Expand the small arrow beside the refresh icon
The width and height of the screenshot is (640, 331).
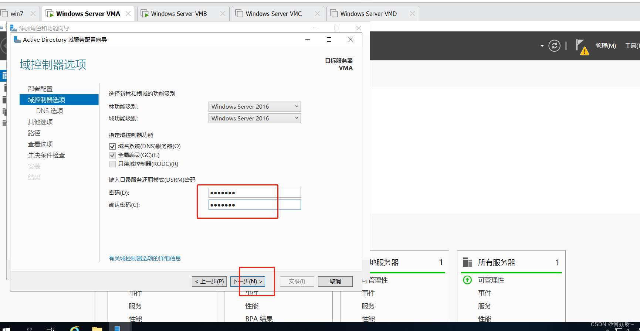542,46
